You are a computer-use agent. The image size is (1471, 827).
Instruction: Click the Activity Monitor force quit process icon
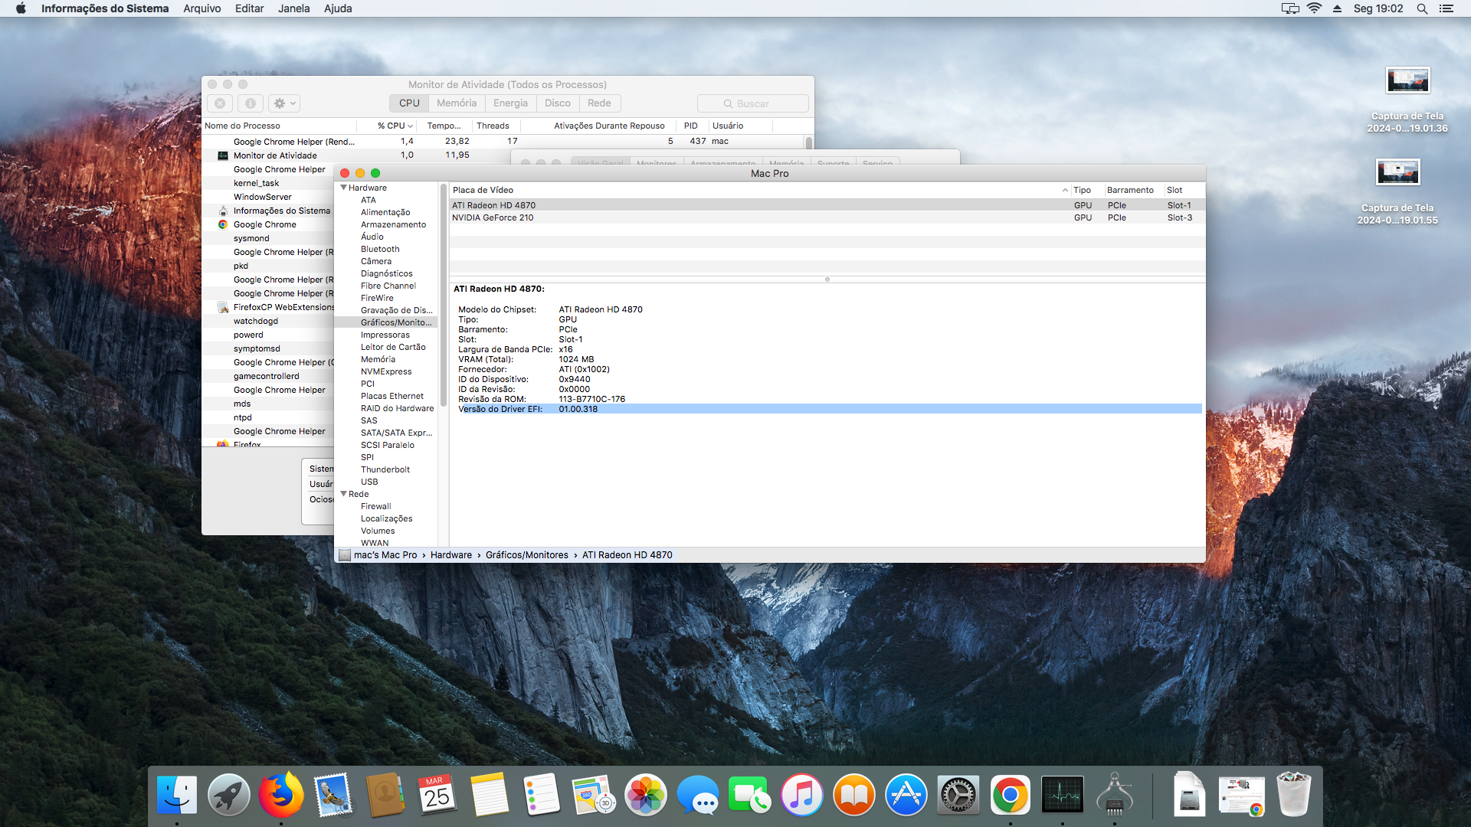pos(220,103)
